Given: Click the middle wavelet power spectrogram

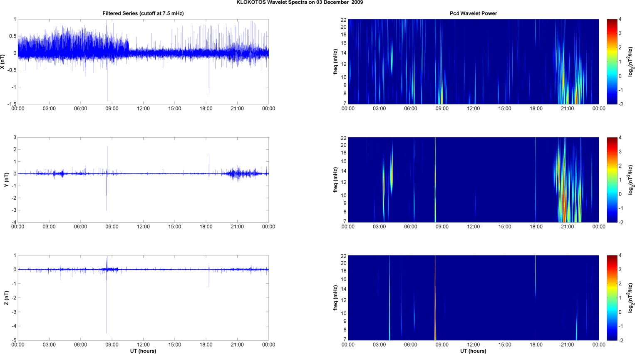Looking at the screenshot, I should (x=473, y=180).
